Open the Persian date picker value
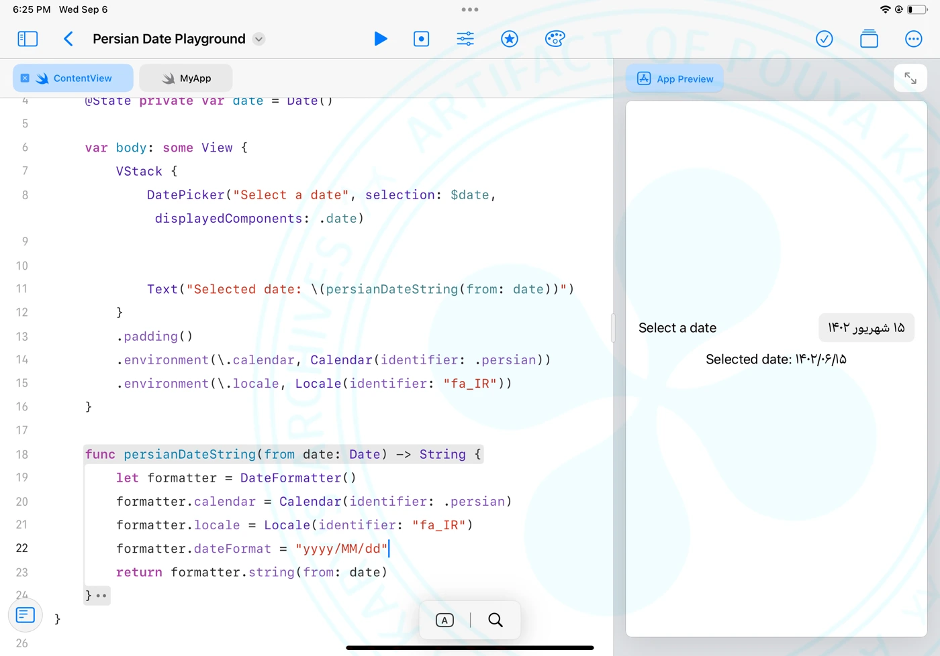Image resolution: width=940 pixels, height=656 pixels. click(865, 328)
